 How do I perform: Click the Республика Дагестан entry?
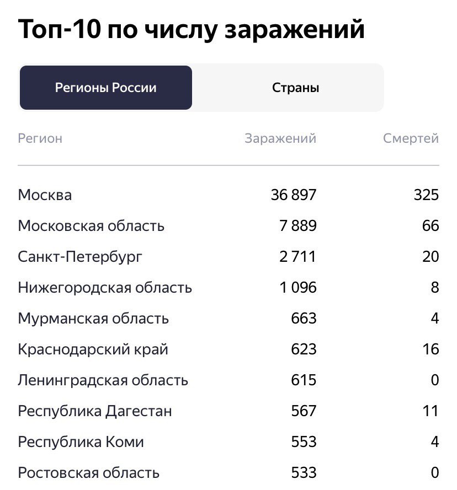point(95,411)
